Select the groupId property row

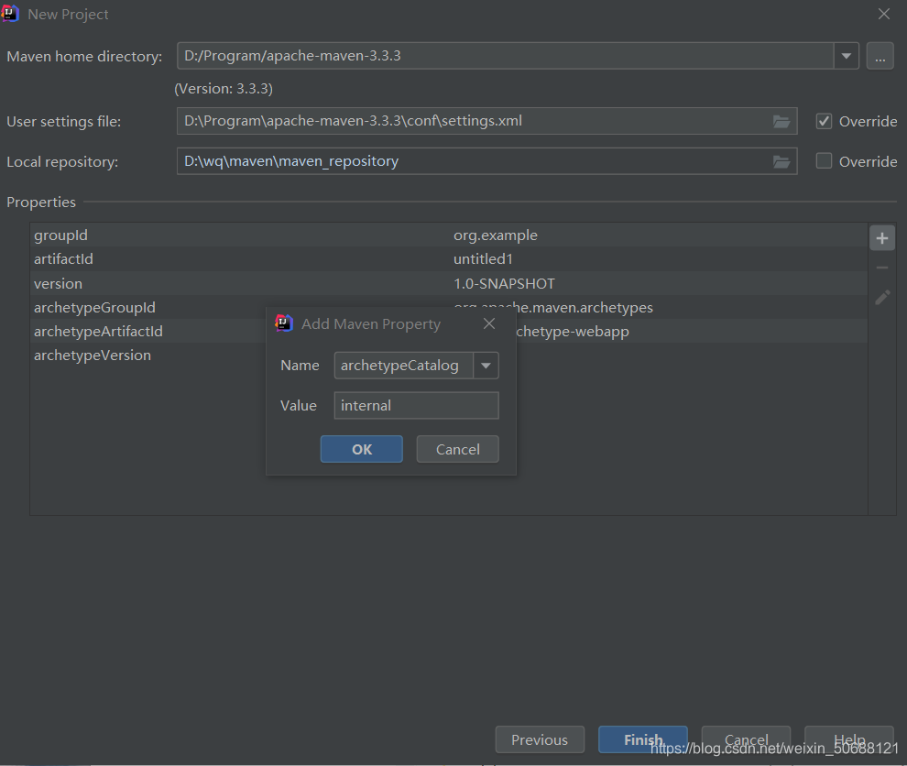[449, 235]
